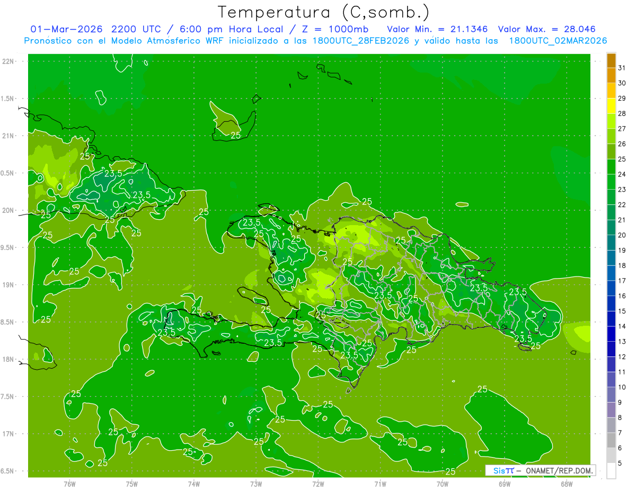Click the longitude axis label "71W"
Screen dimensions: 636x491
click(x=380, y=484)
